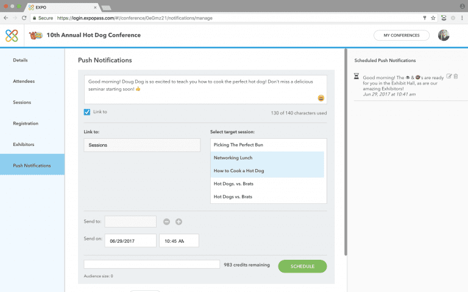Image resolution: width=468 pixels, height=292 pixels.
Task: Click the plus icon beside Send to
Action: pos(179,222)
